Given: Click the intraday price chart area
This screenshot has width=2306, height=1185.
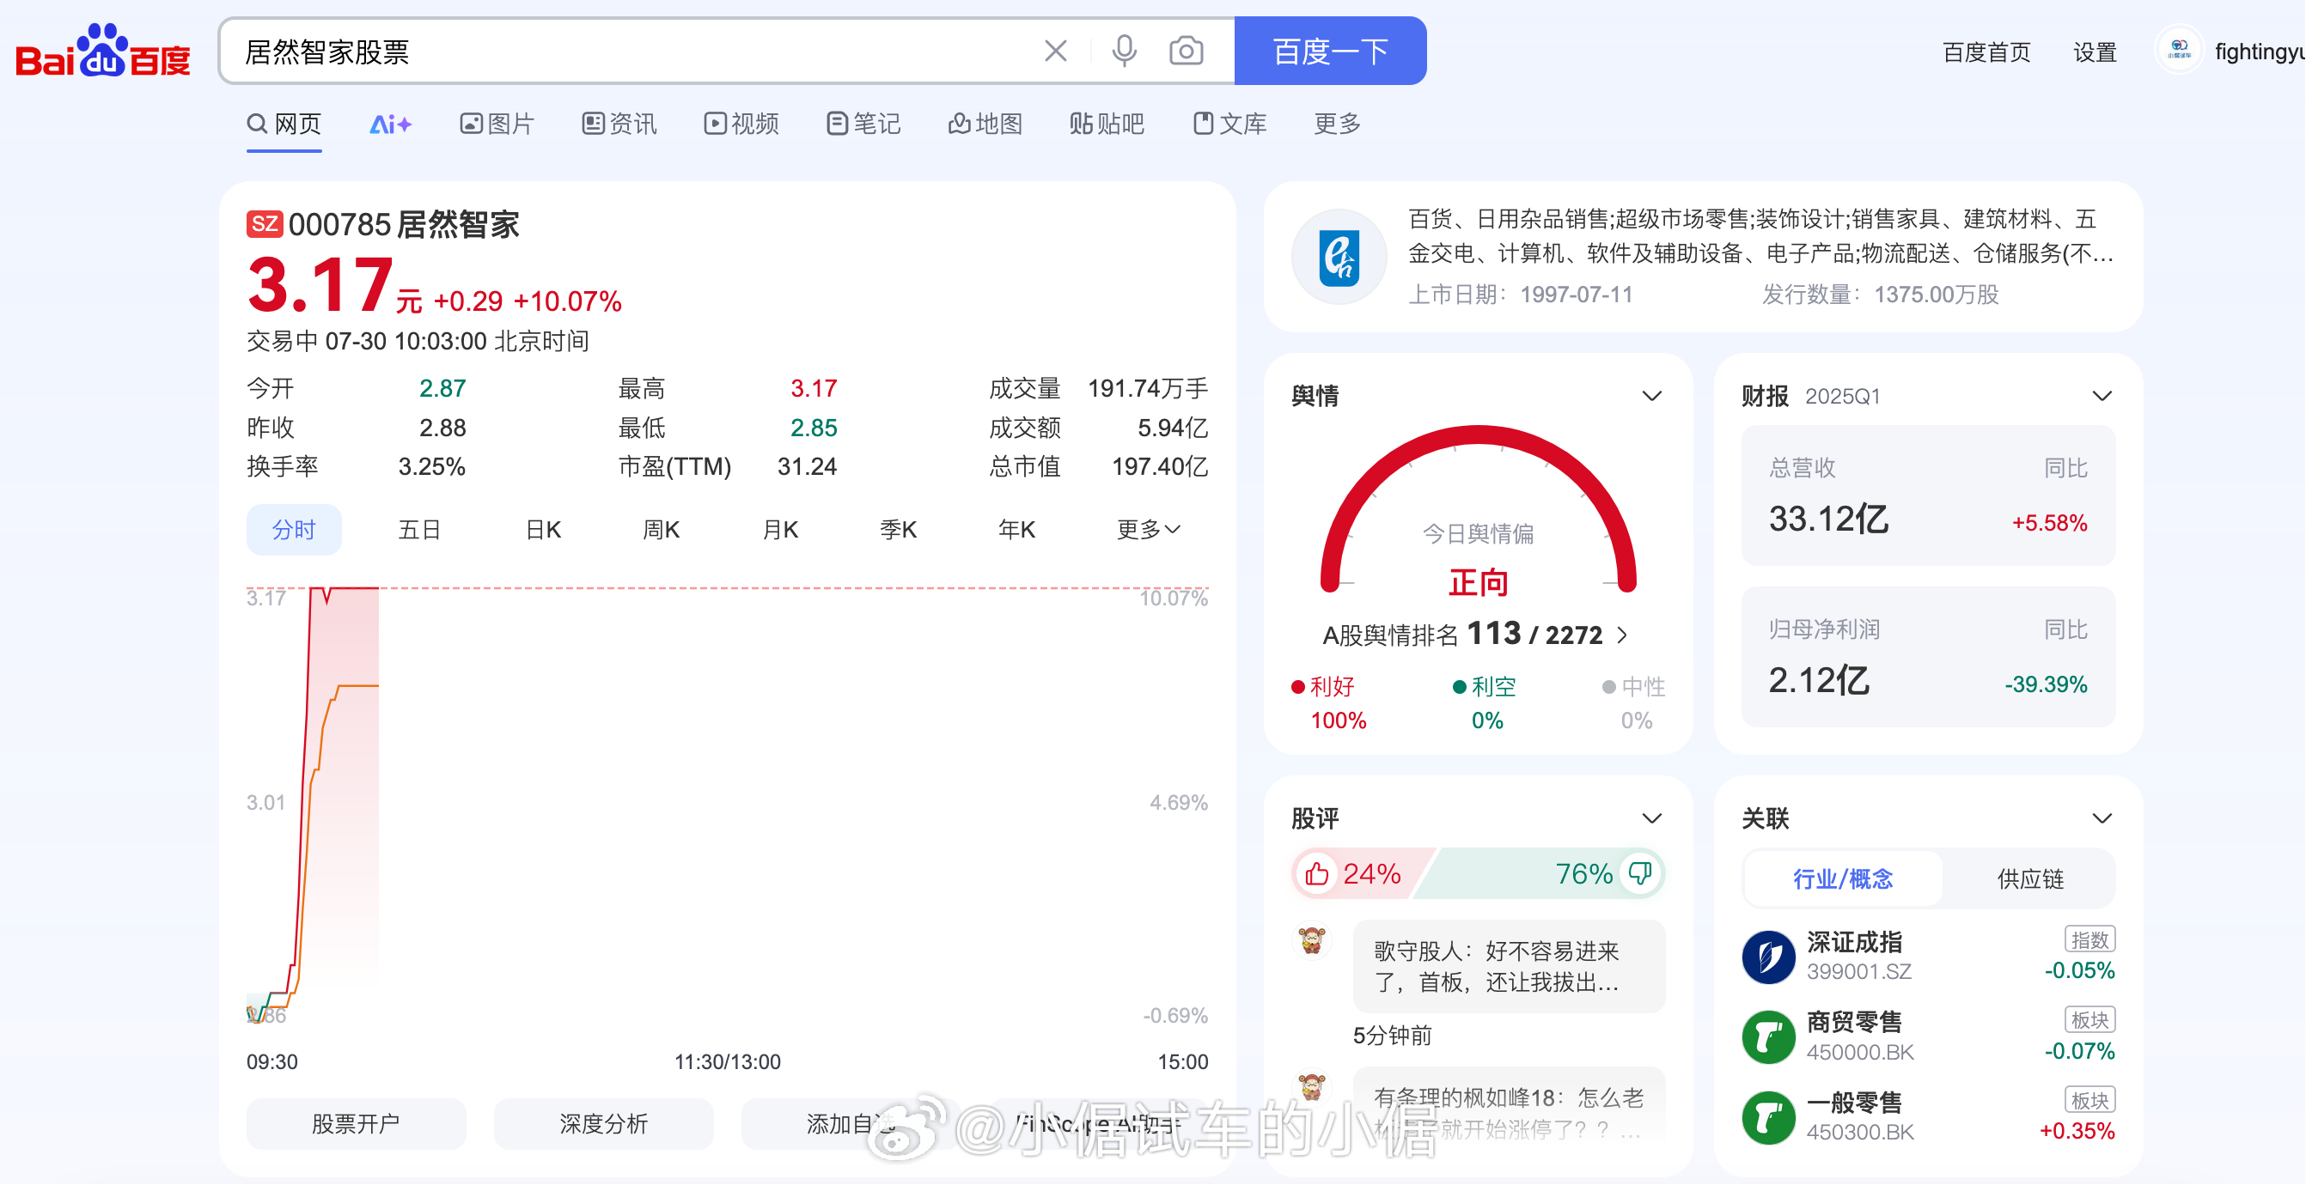Looking at the screenshot, I should pyautogui.click(x=727, y=805).
